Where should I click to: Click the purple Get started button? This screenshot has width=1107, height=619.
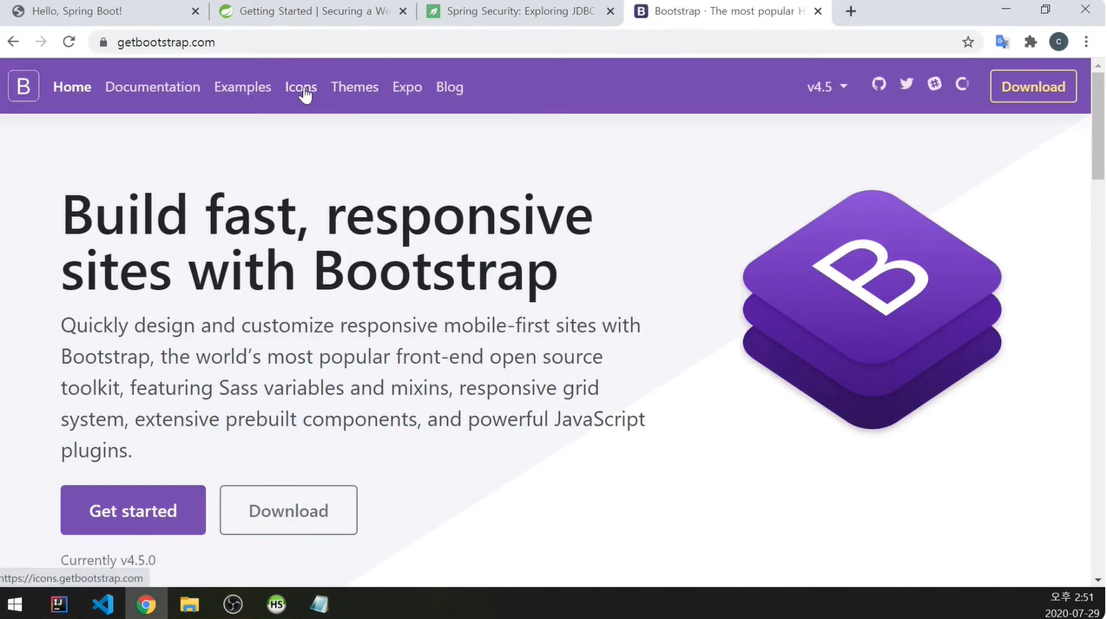[133, 510]
